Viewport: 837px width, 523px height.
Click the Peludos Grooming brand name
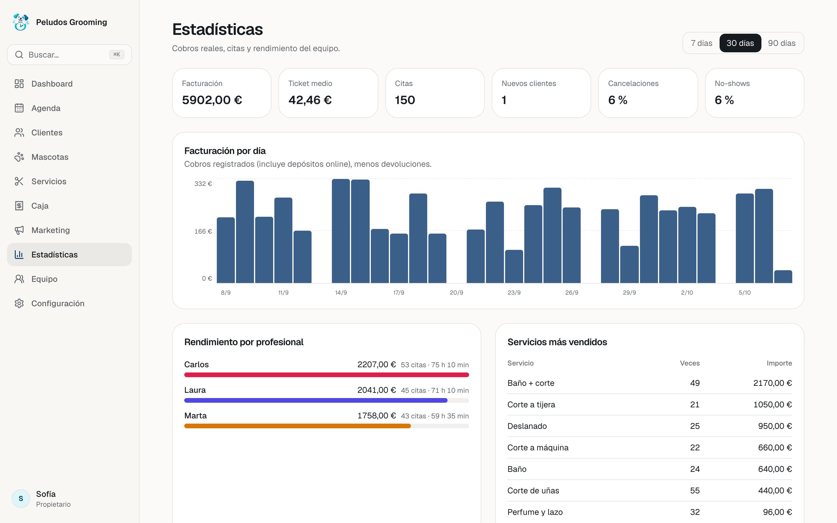tap(71, 22)
